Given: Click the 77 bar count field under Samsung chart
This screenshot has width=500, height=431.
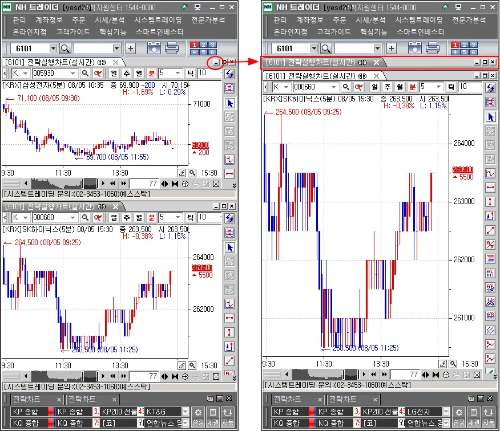Looking at the screenshot, I should [x=144, y=184].
